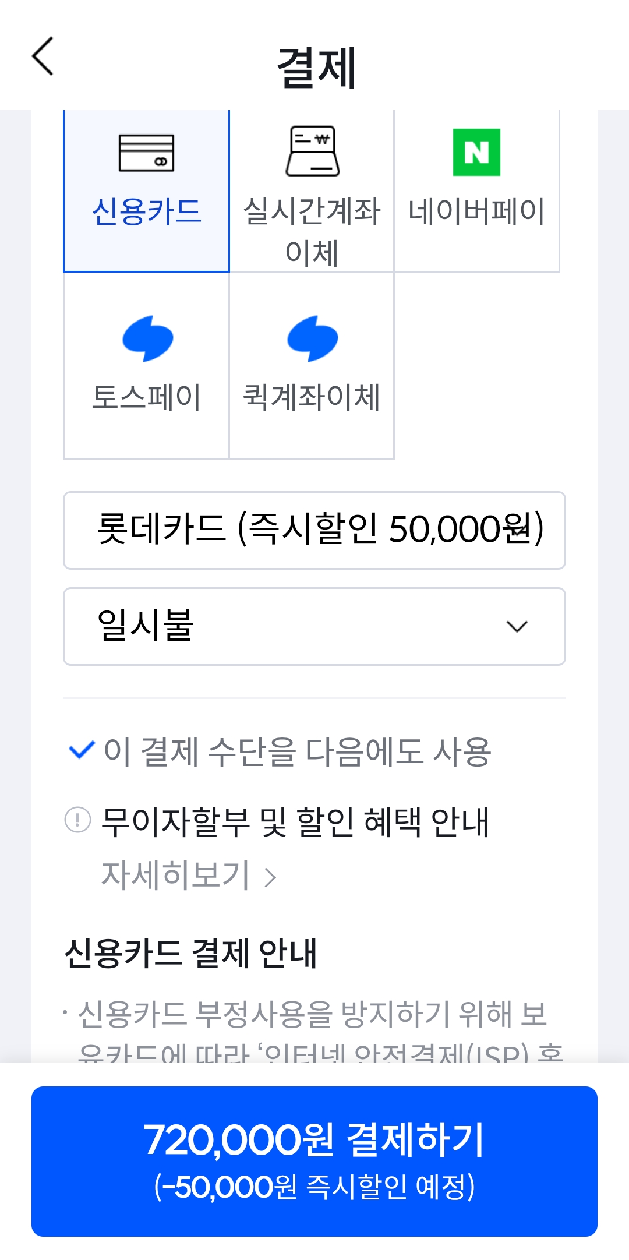This screenshot has height=1260, width=629.
Task: Open the 롯데카드 card selection dropdown
Action: pos(314,530)
